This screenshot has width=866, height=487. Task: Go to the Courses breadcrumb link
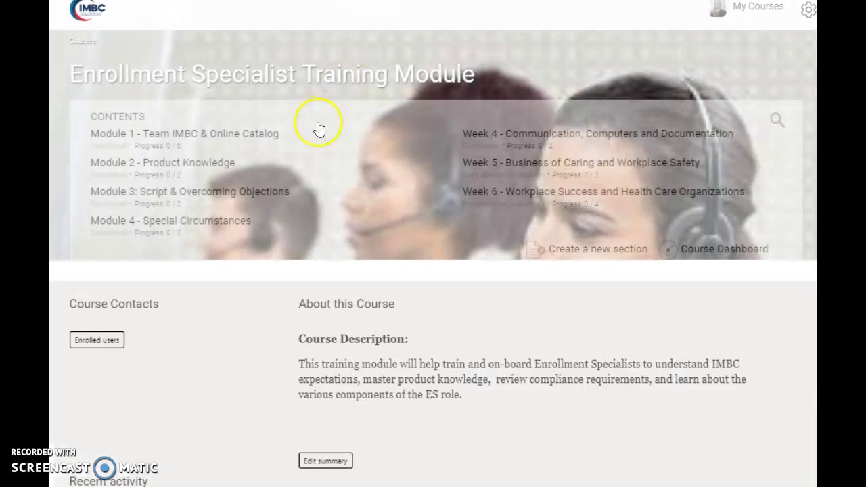(83, 41)
